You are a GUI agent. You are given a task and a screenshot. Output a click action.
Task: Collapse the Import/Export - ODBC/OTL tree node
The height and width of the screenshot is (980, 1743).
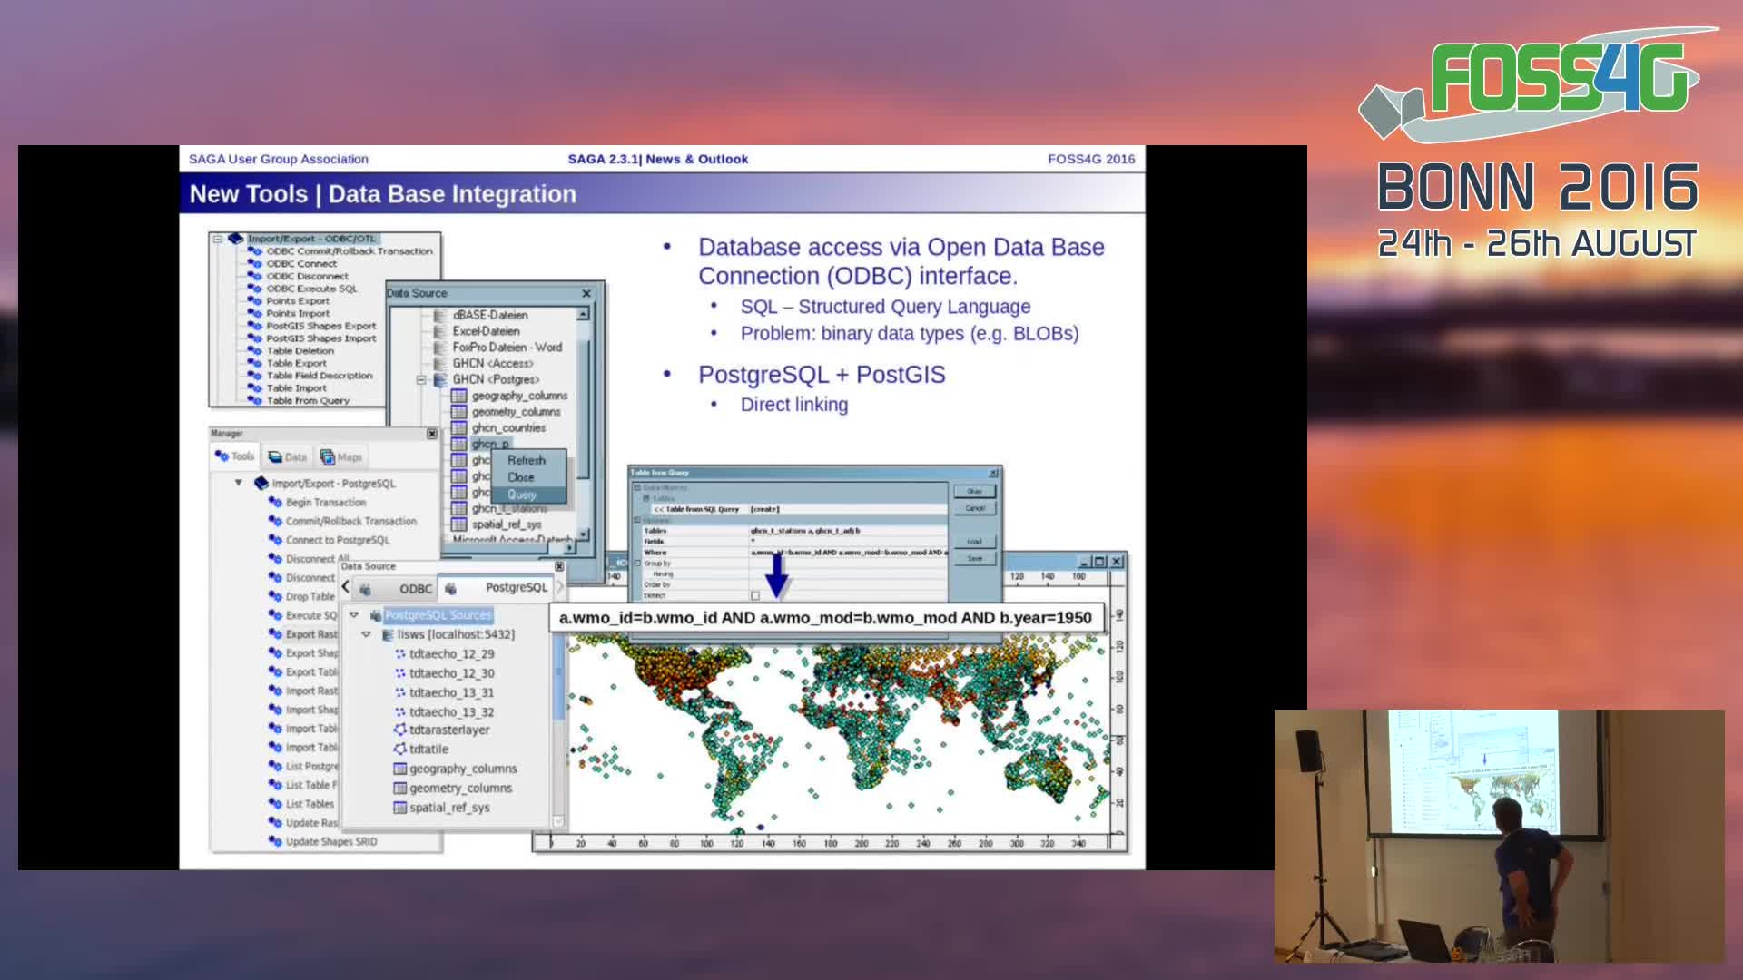pos(218,239)
